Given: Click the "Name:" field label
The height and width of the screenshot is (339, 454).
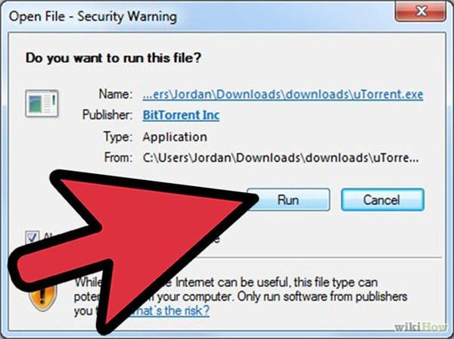Looking at the screenshot, I should click(x=116, y=94).
